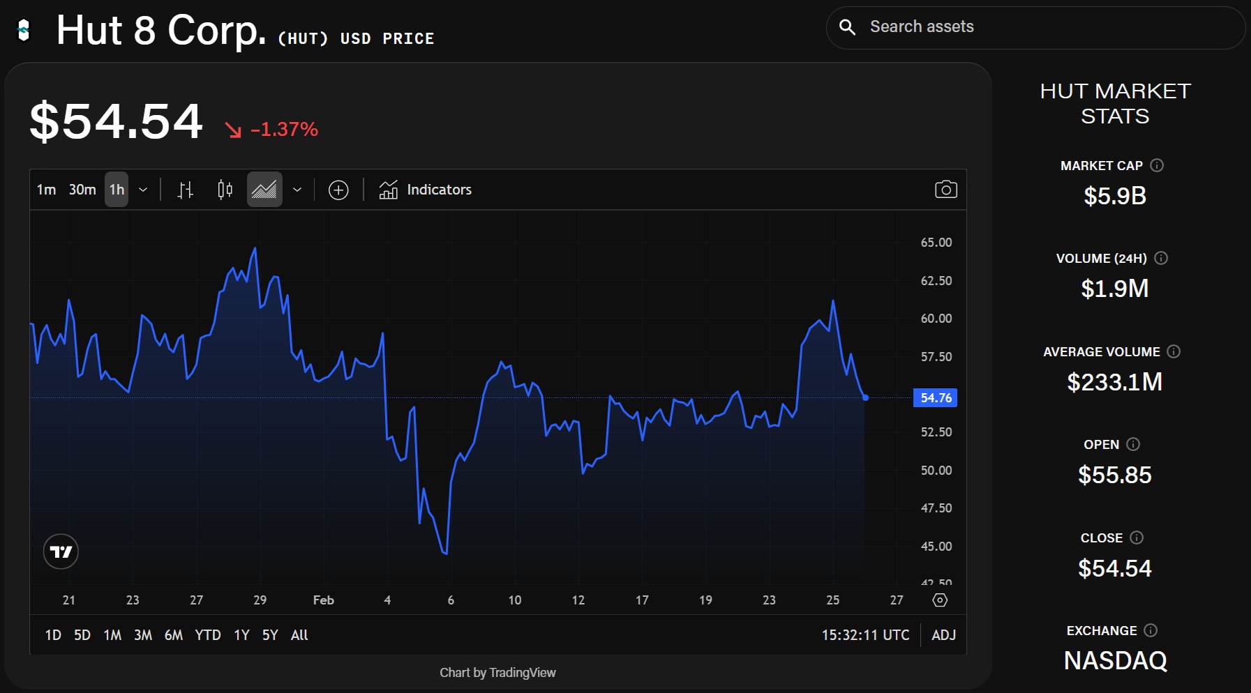The width and height of the screenshot is (1251, 693).
Task: Open the timezone menu showing UTC time
Action: point(865,635)
